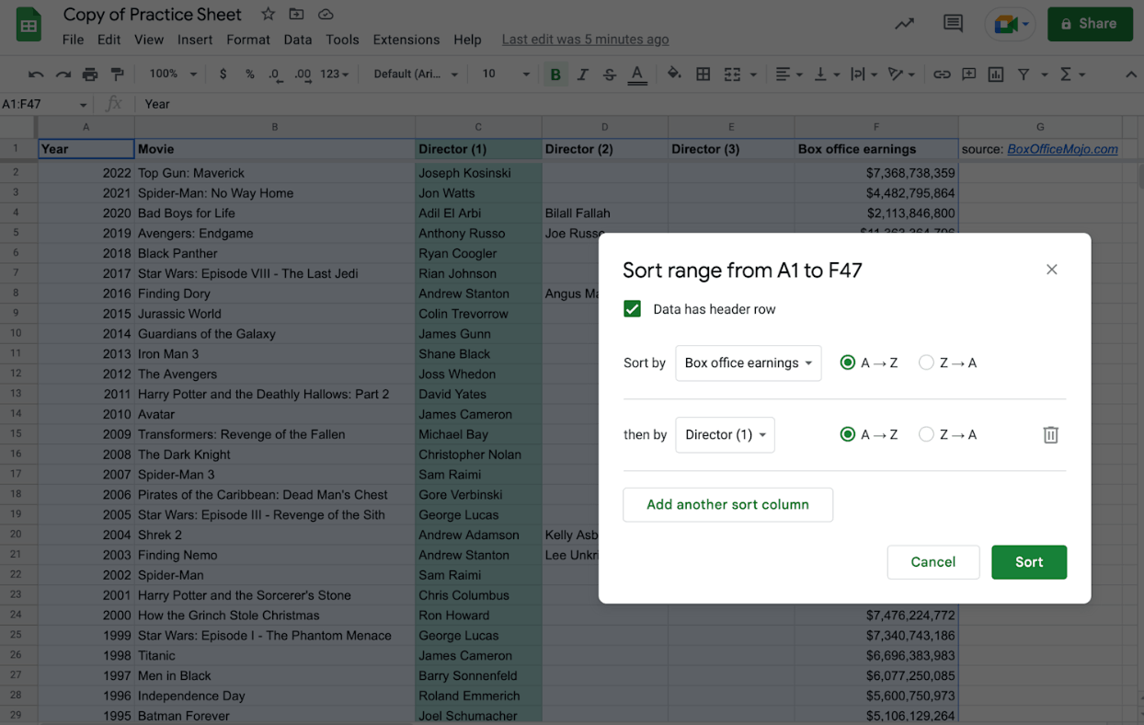Open the Insert chart icon

(995, 74)
